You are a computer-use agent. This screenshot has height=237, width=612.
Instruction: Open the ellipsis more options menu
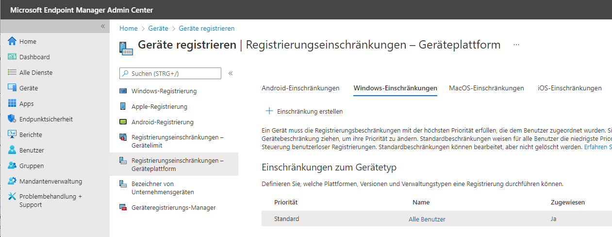tap(516, 45)
